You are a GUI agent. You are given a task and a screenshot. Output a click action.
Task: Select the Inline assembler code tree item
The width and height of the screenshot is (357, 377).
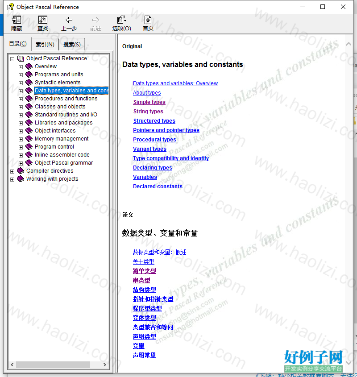pyautogui.click(x=62, y=155)
